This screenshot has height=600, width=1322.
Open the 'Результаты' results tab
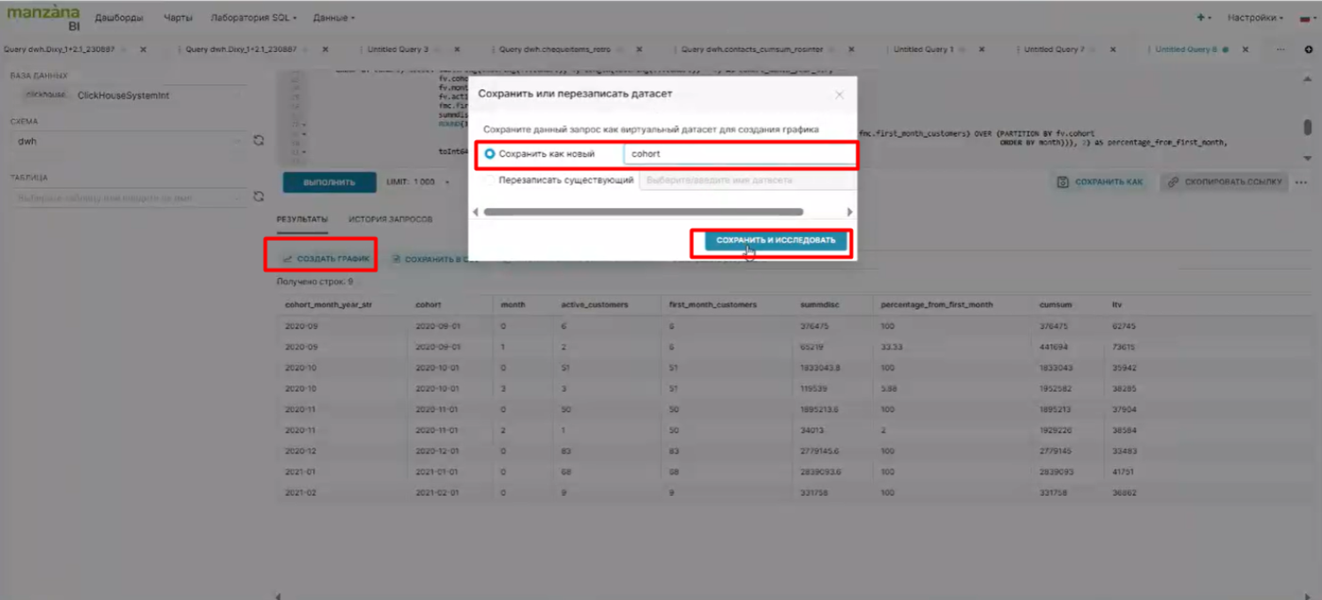pos(302,219)
